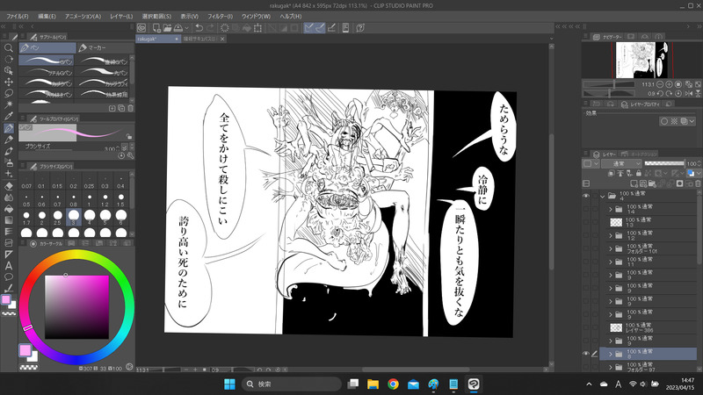703x395 pixels.
Task: Select brush size 0.8 preset
Action: (x=73, y=199)
